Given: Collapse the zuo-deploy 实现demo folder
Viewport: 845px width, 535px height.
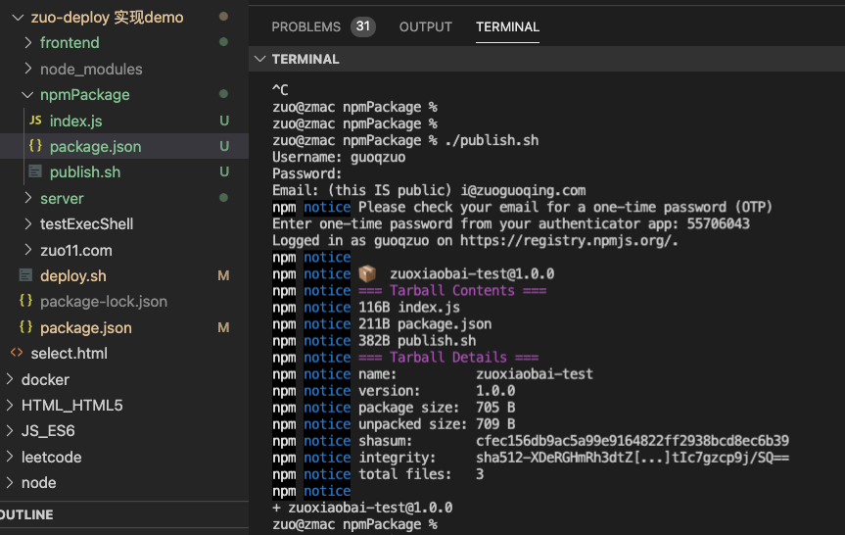Looking at the screenshot, I should point(18,18).
